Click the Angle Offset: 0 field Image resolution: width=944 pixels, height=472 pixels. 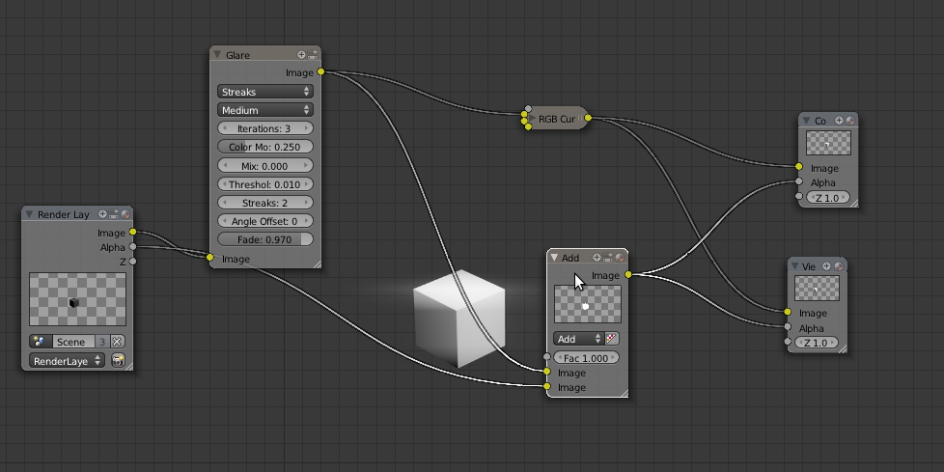[x=264, y=221]
